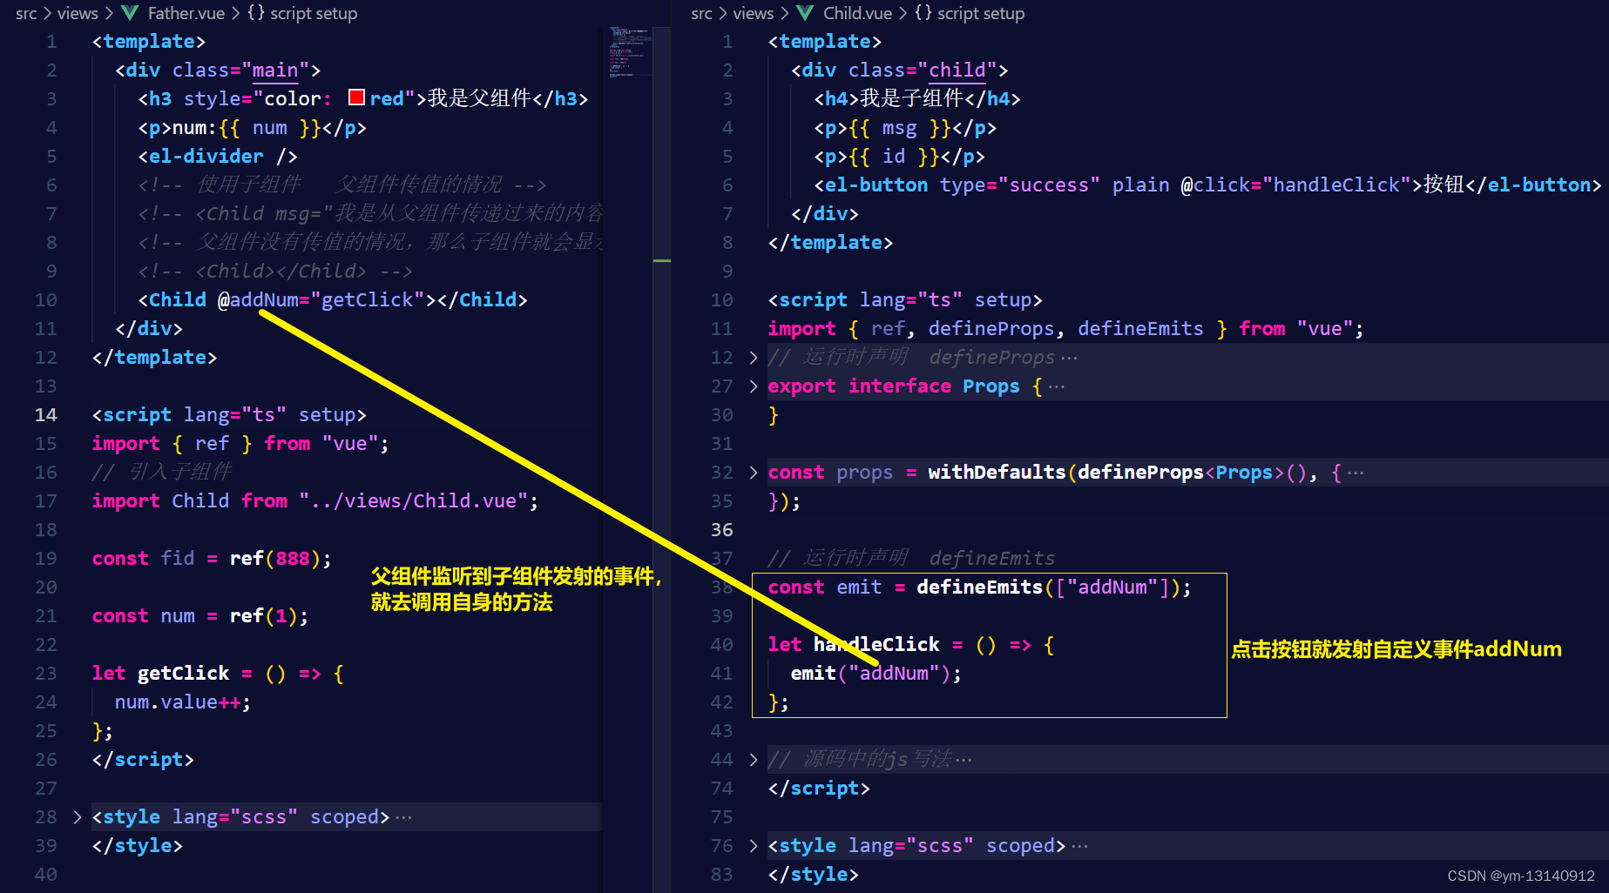The image size is (1609, 893).
Task: Click 'ref(888)' value in Father.vue
Action: (x=275, y=558)
